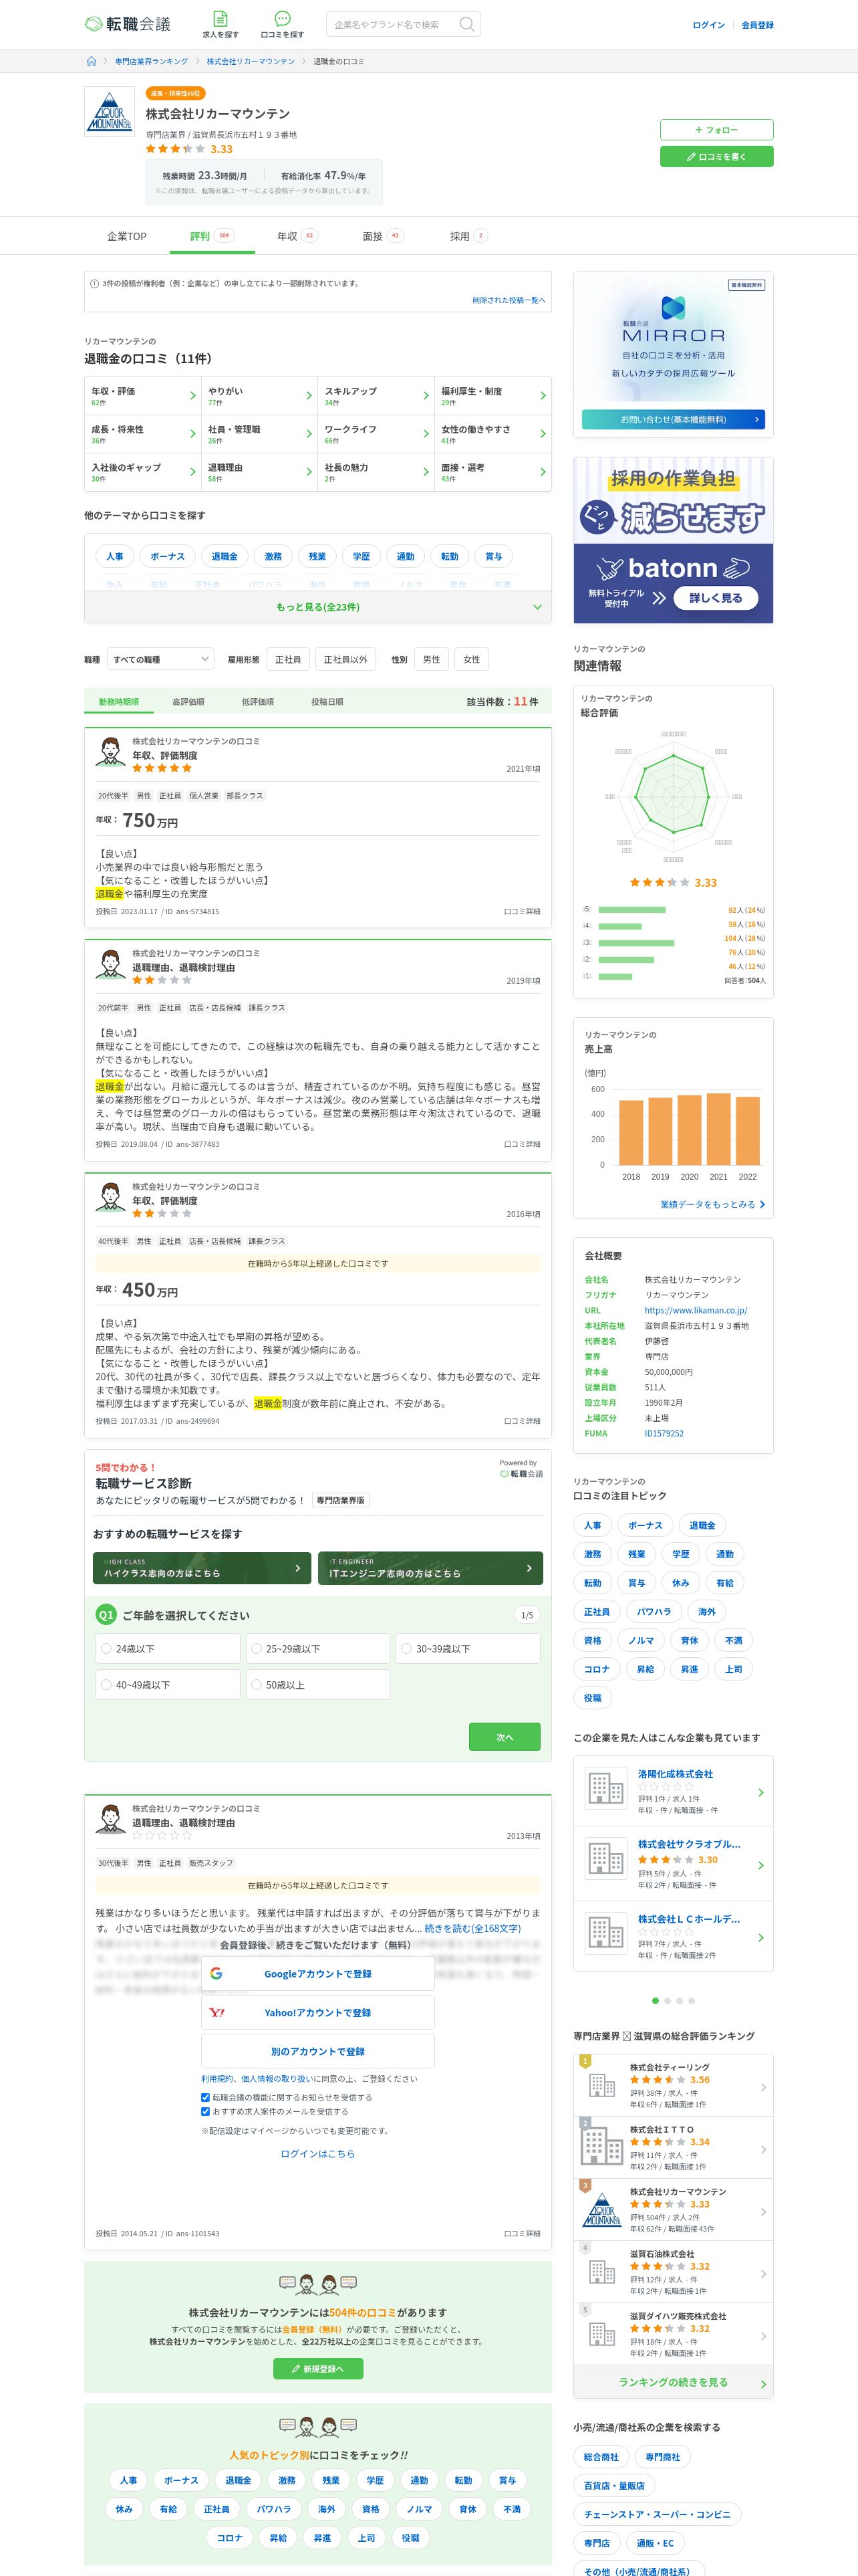Viewport: 858px width, 2576px height.
Task: Switch to 採用 tab
Action: 468,236
